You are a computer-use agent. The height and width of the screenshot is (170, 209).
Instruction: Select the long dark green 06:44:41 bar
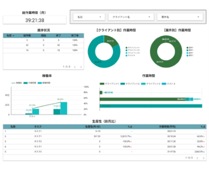(x=143, y=99)
